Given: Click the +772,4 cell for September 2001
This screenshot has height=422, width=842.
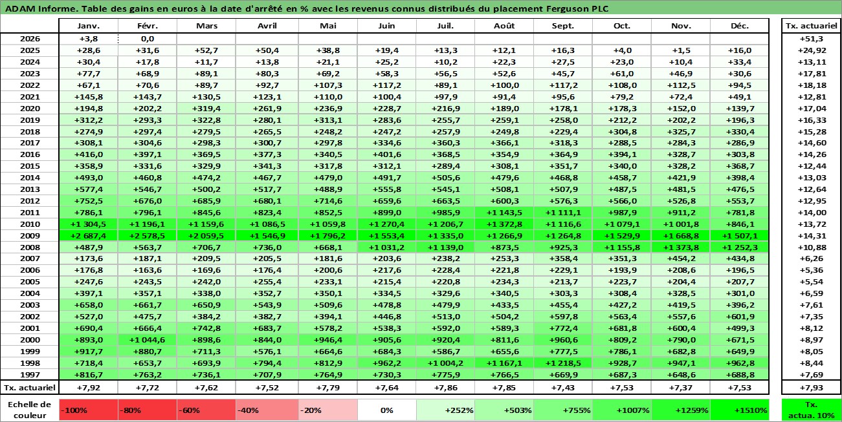Looking at the screenshot, I should click(x=562, y=328).
